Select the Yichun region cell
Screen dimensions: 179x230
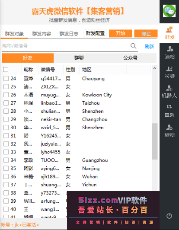(x=89, y=185)
